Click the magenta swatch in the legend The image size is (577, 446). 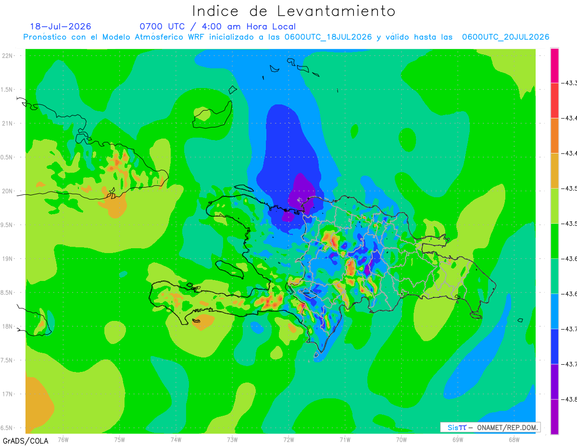[554, 65]
